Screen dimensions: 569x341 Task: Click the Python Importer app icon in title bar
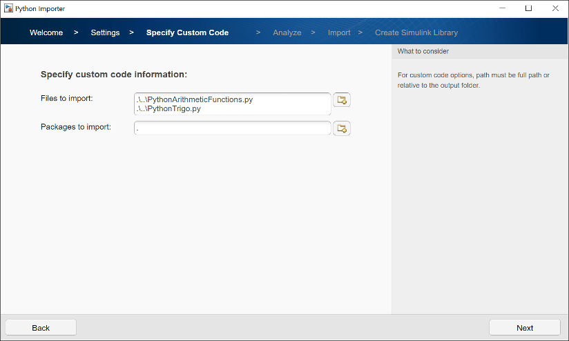[x=8, y=8]
